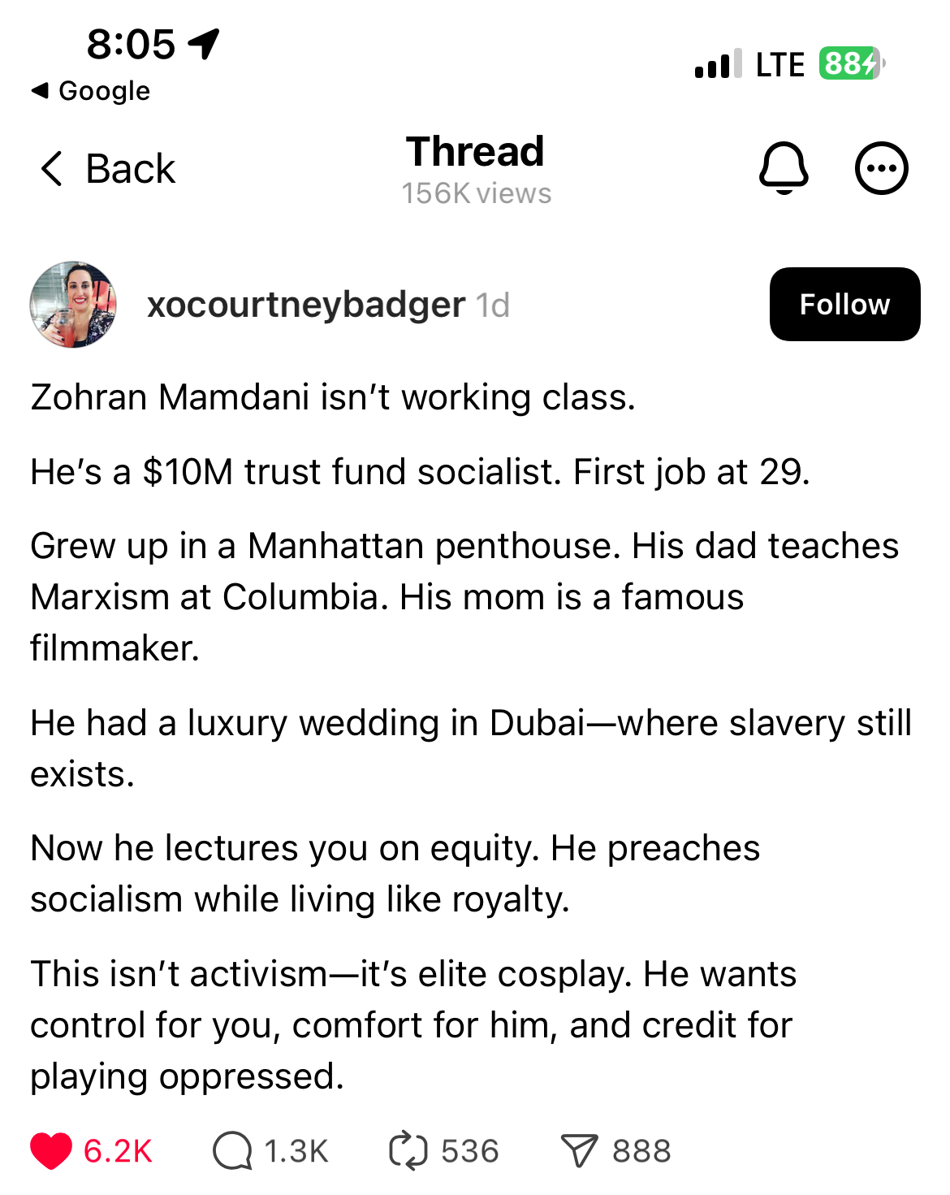Tap the repost arrows icon
950x1195 pixels.
408,1151
